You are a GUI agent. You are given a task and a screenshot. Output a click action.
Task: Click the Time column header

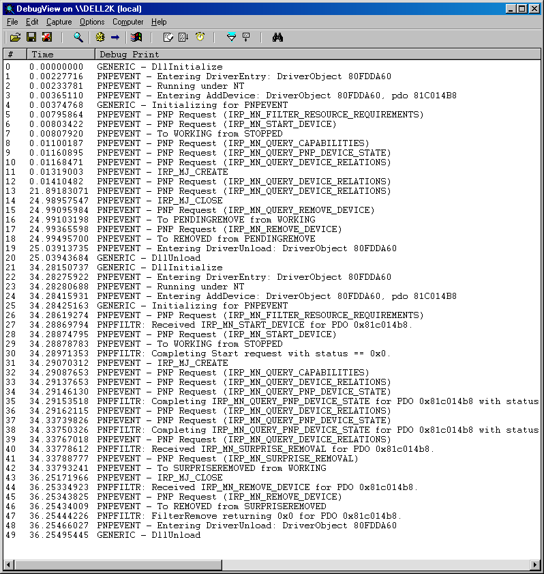click(61, 54)
